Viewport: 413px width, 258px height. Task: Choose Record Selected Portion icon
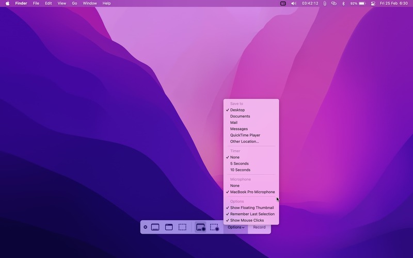(214, 227)
